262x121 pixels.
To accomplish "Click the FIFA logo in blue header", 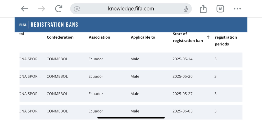I will point(23,25).
